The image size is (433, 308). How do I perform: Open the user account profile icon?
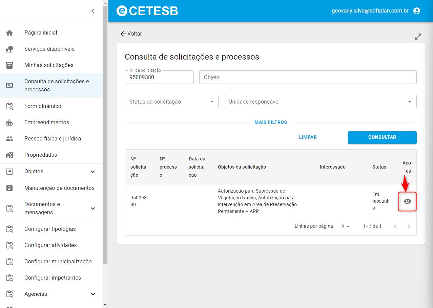tap(417, 11)
